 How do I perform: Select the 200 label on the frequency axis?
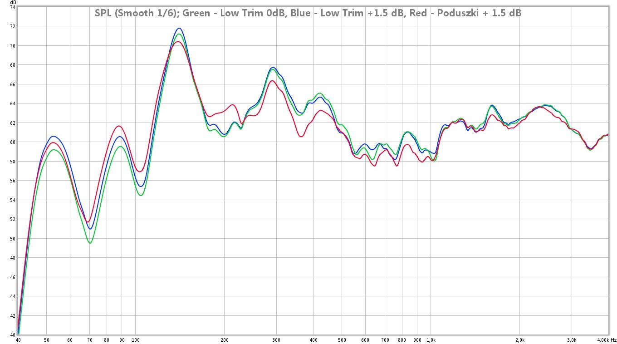[x=224, y=340]
